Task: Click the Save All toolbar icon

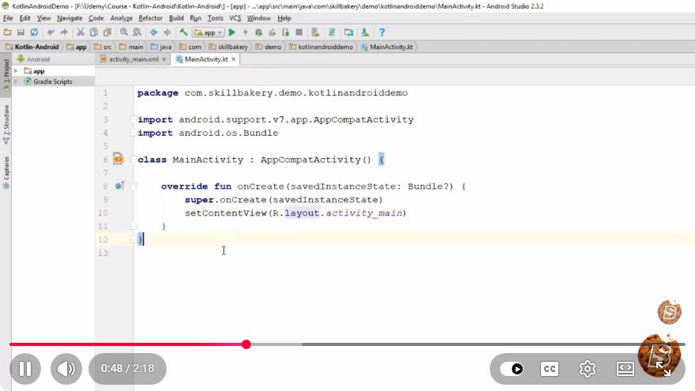Action: [x=21, y=32]
